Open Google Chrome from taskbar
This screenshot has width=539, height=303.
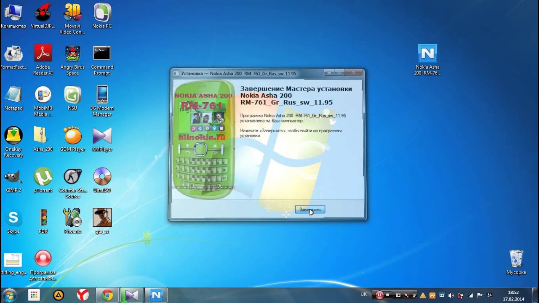pyautogui.click(x=107, y=295)
